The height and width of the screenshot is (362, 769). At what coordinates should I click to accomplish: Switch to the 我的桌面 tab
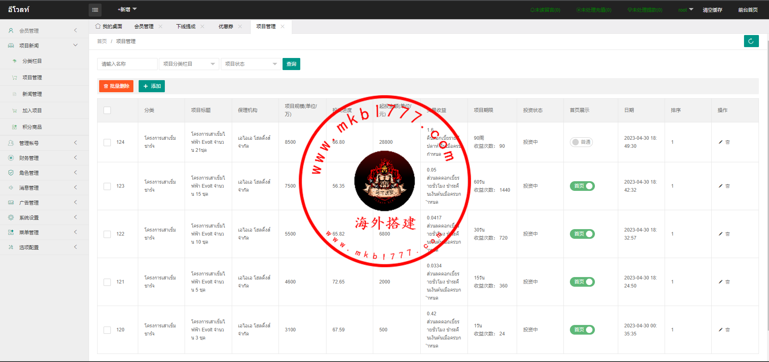coord(109,27)
